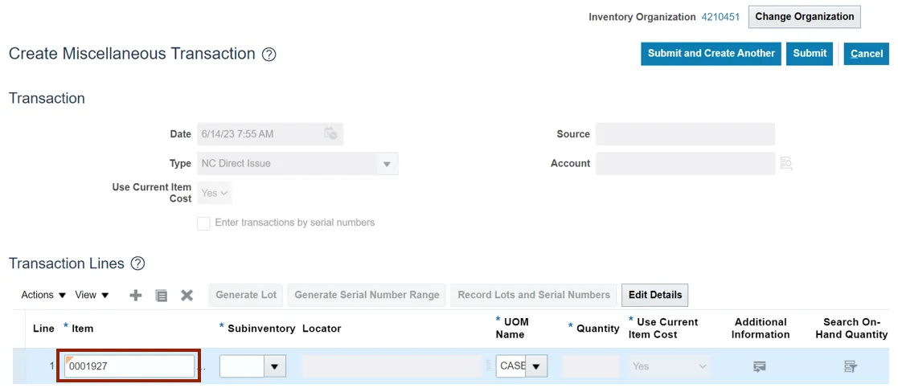Check Enter transactions by serial numbers
The height and width of the screenshot is (388, 898).
pyautogui.click(x=204, y=223)
